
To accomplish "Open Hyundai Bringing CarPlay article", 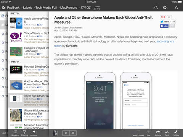I will [29, 71].
